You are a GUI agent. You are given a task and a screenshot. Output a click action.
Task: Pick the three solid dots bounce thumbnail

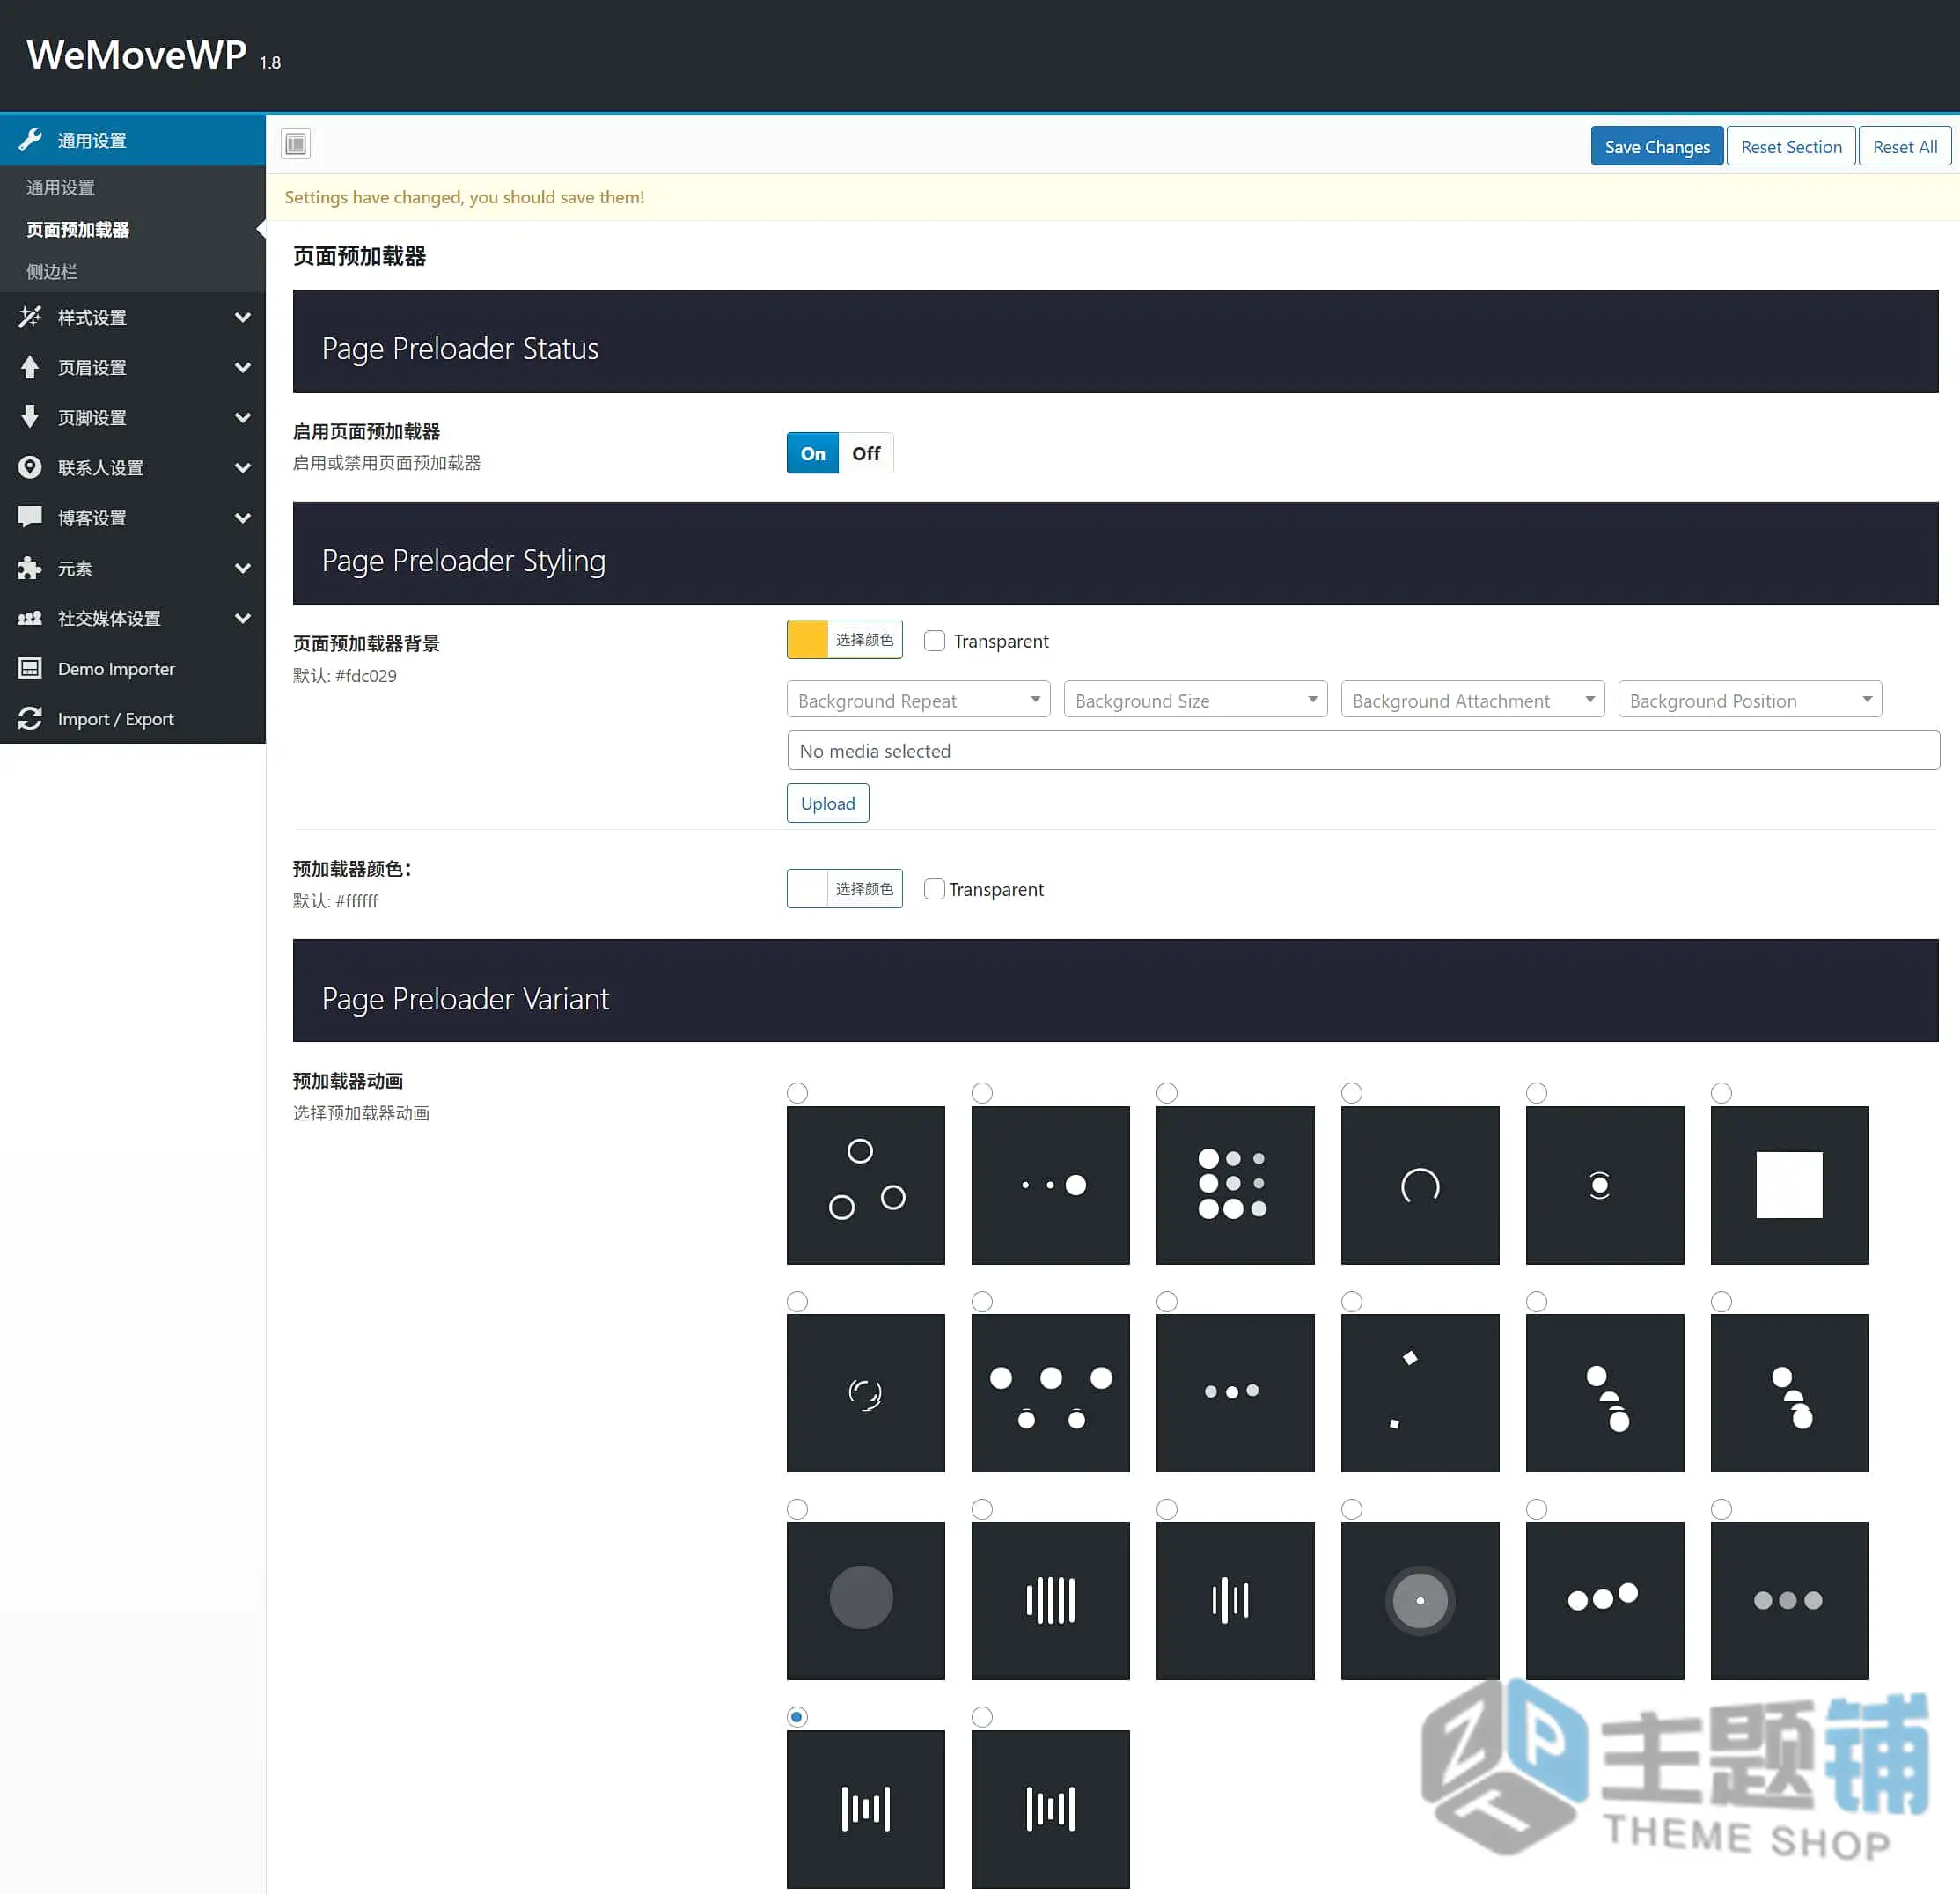1605,1600
